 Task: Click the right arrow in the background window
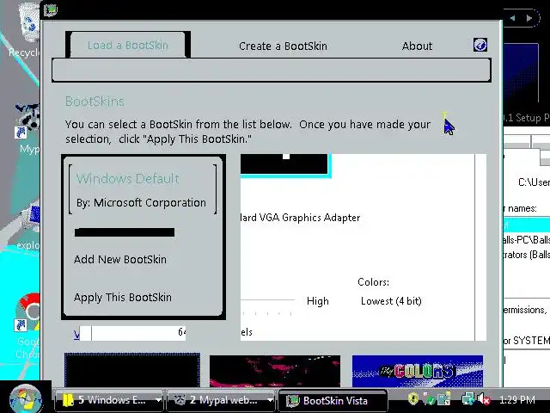click(529, 18)
